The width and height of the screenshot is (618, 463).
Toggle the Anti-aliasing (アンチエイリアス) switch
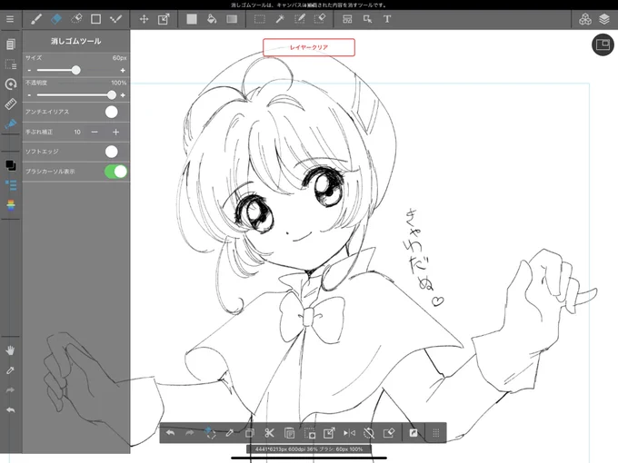point(112,112)
